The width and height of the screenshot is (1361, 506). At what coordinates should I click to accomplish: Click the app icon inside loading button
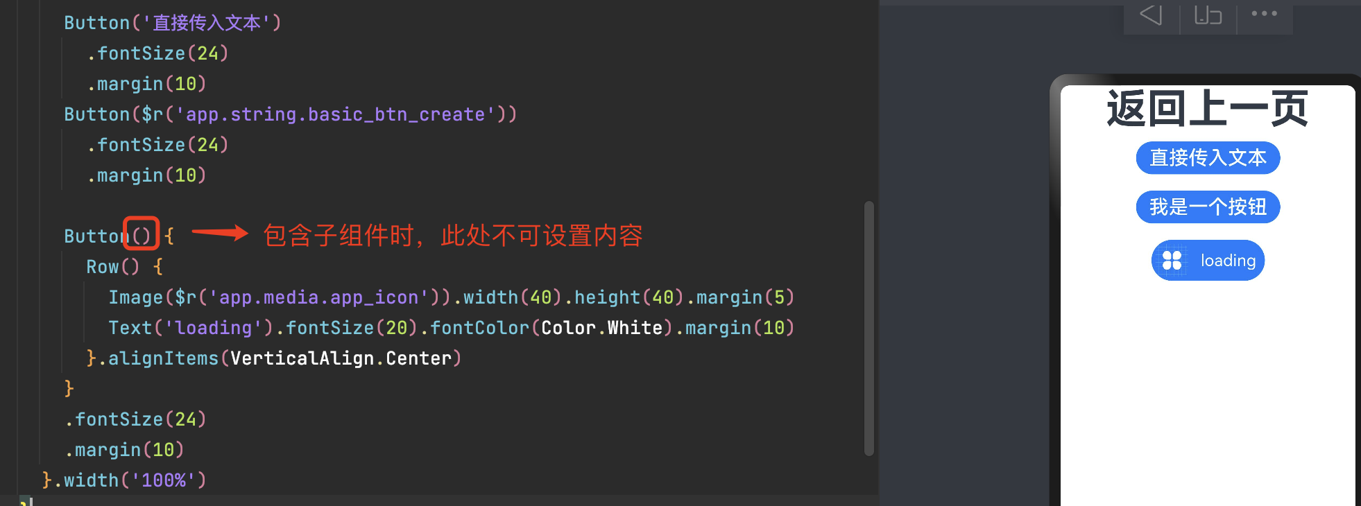coord(1172,261)
